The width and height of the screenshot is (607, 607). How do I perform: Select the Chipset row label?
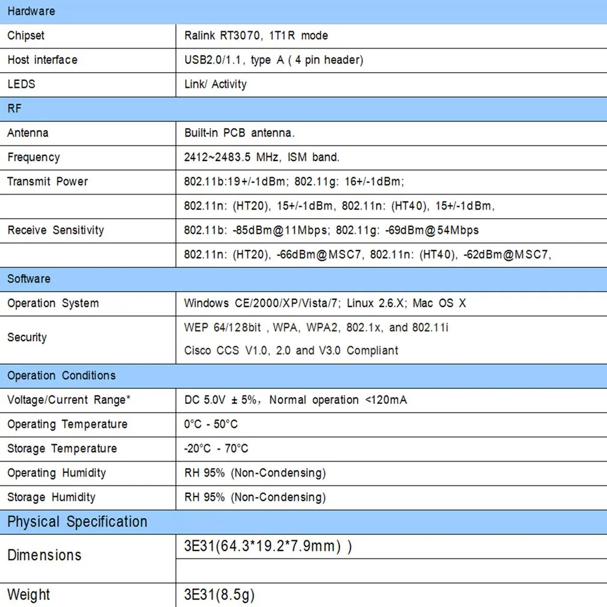pyautogui.click(x=26, y=35)
